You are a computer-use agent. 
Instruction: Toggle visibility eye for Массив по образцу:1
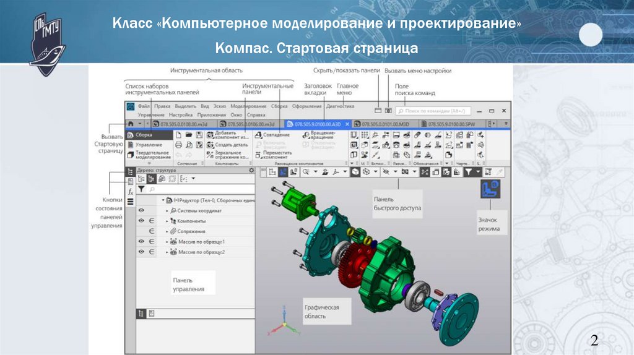[141, 241]
